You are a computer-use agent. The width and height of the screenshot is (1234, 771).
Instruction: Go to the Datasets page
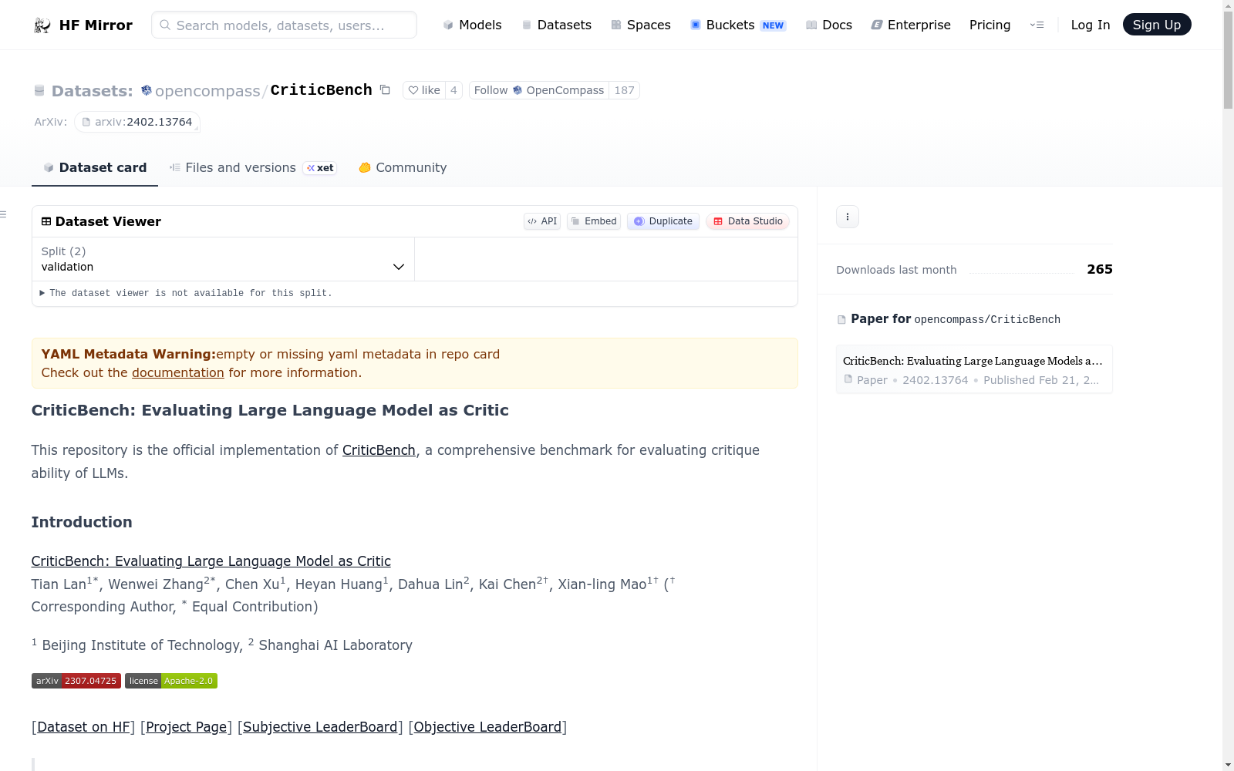557,25
